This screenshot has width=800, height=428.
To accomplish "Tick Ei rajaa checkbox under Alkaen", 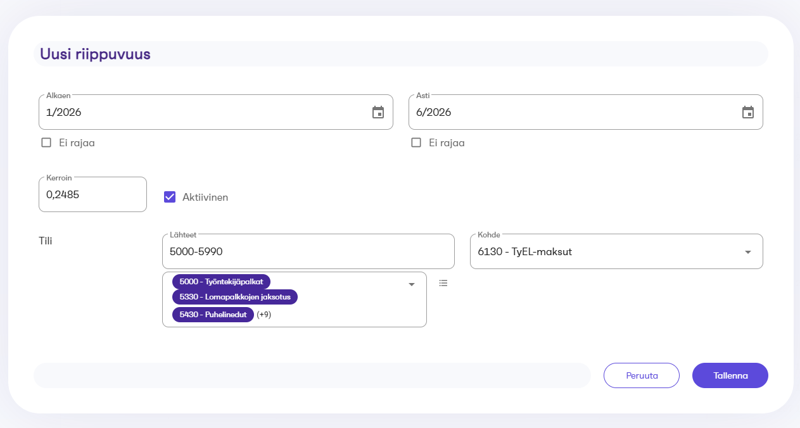I will coord(46,142).
